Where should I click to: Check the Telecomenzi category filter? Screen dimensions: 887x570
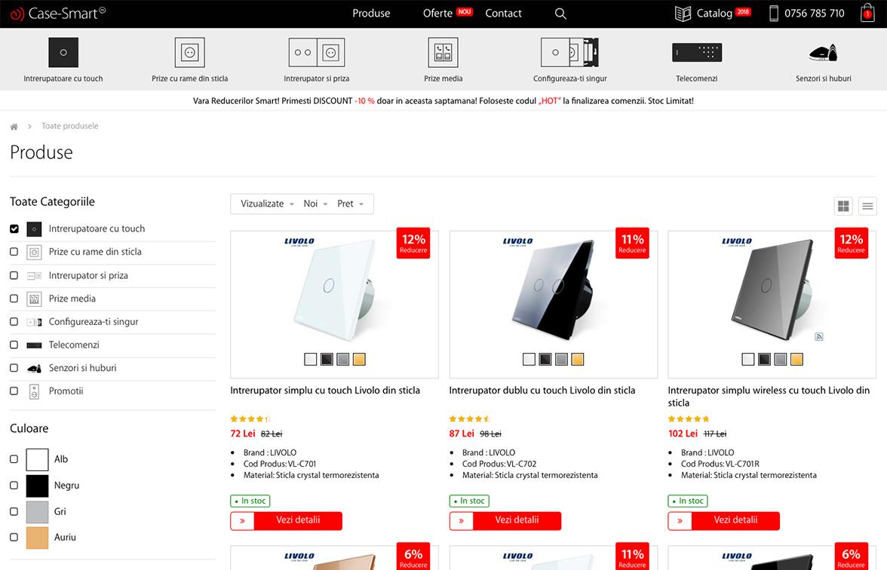tap(14, 345)
